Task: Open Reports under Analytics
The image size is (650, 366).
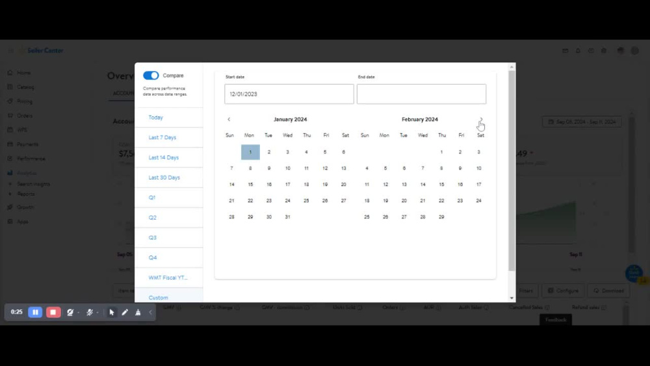Action: click(x=26, y=194)
